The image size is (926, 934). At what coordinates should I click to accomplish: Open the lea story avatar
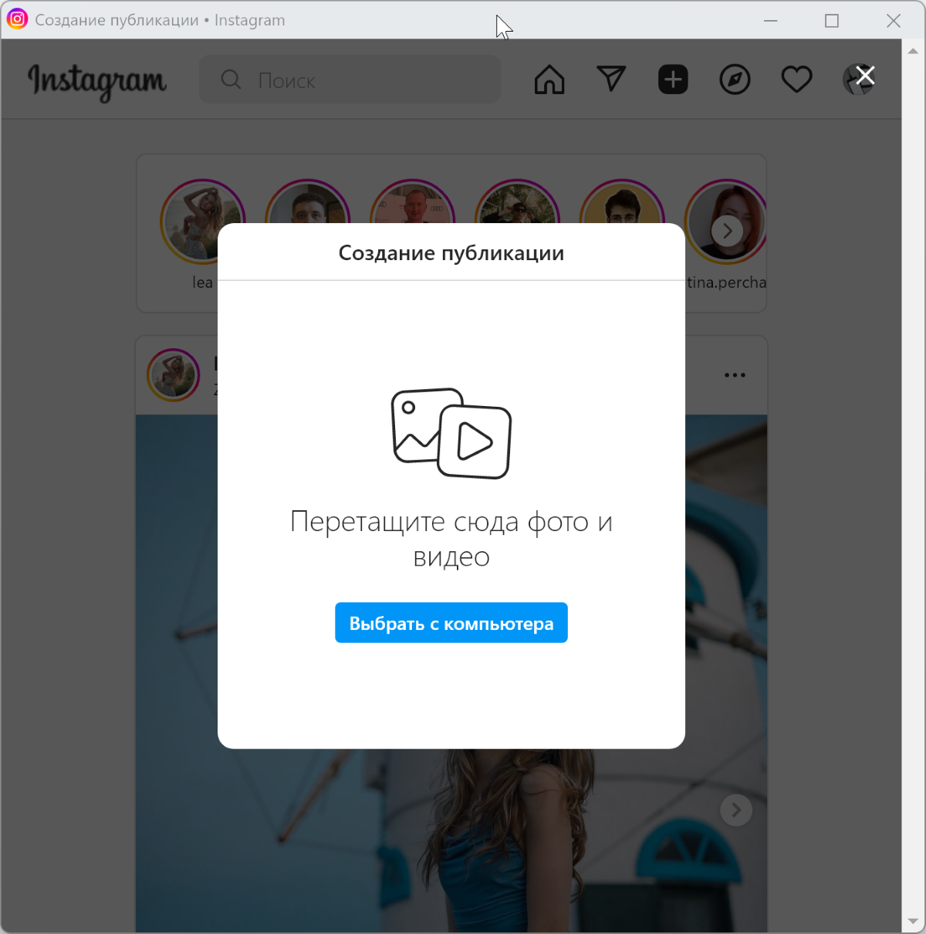coord(202,222)
